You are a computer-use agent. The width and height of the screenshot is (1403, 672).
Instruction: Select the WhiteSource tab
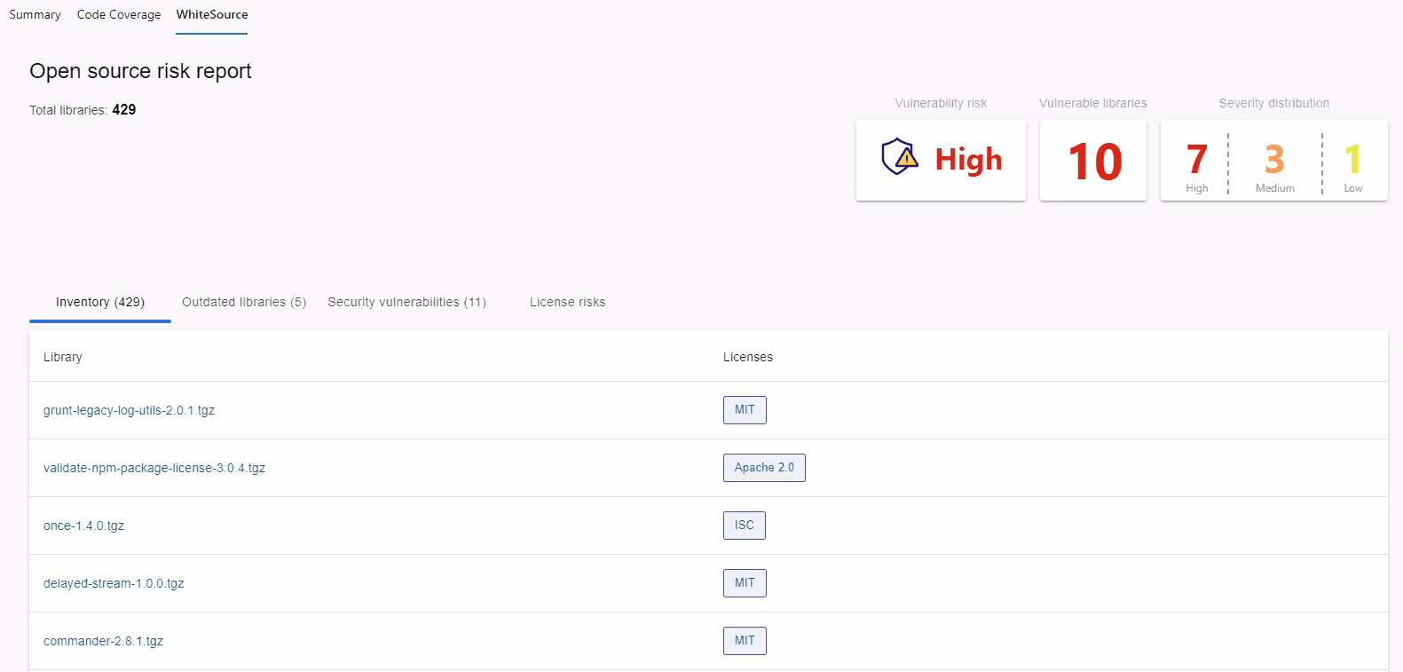(x=212, y=15)
